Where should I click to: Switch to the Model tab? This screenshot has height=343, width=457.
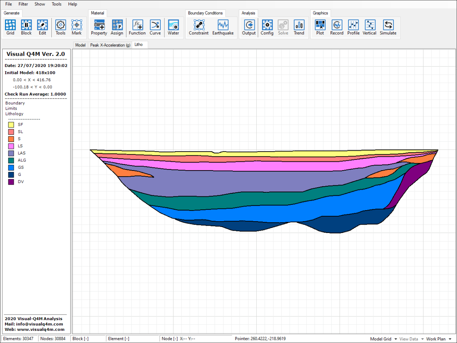pyautogui.click(x=80, y=45)
